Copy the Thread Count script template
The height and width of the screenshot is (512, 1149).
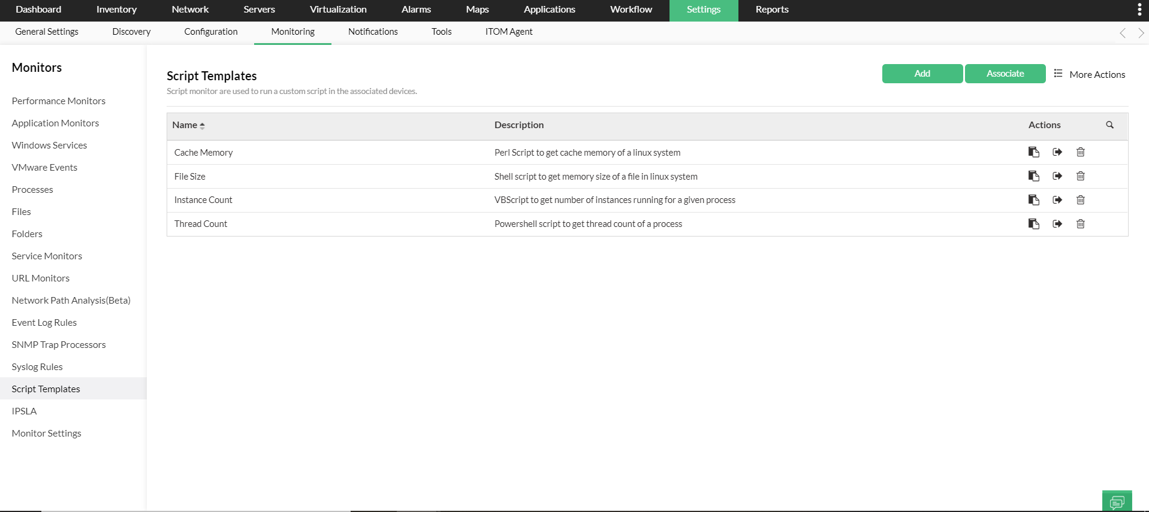[x=1033, y=224]
